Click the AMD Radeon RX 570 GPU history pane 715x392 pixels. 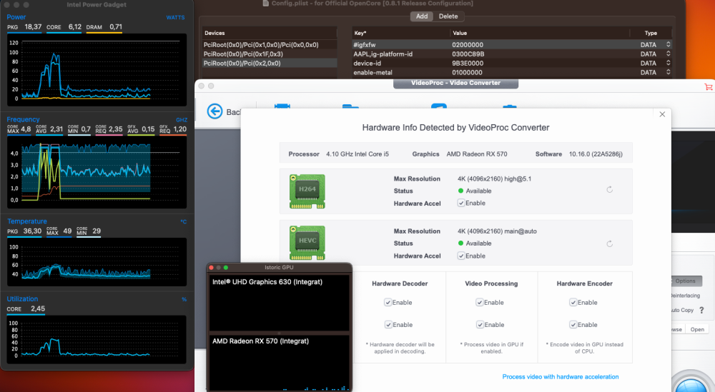(x=279, y=363)
